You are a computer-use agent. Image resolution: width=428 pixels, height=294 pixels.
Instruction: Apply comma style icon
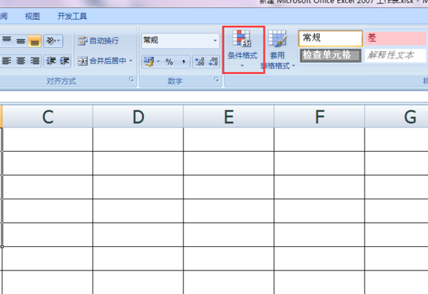184,62
